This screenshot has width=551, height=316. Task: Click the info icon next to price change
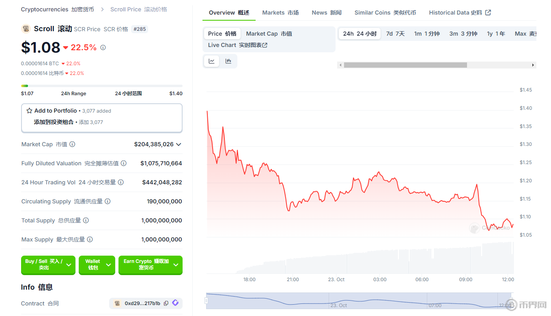pyautogui.click(x=103, y=47)
